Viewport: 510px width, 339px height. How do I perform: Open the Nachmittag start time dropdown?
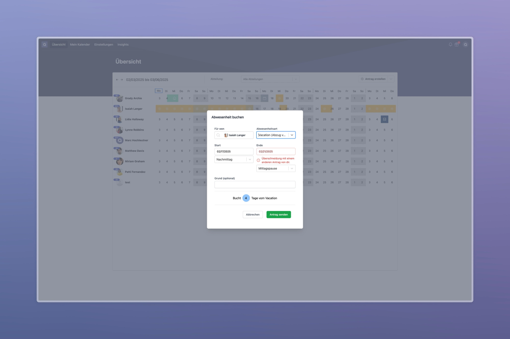coord(250,160)
